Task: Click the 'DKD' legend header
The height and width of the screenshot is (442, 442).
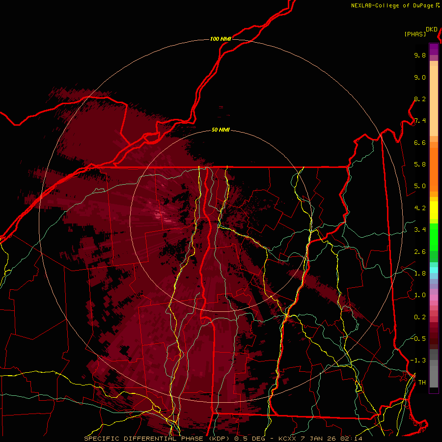Action: click(432, 29)
